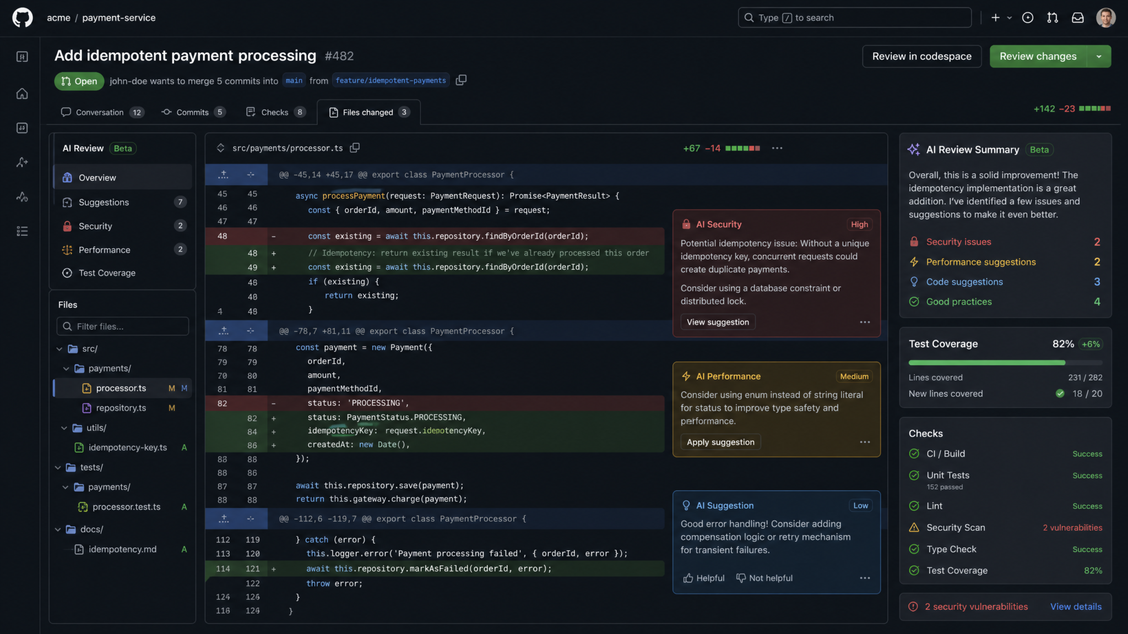Mark AI Suggestion as Helpful
This screenshot has width=1128, height=634.
pos(704,578)
